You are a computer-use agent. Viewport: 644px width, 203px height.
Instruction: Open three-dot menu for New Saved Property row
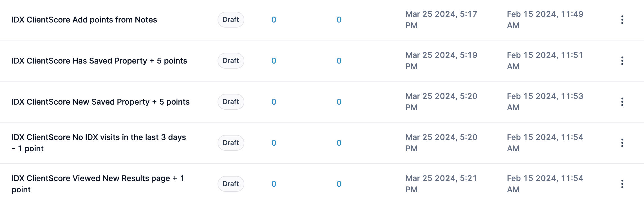pos(622,102)
